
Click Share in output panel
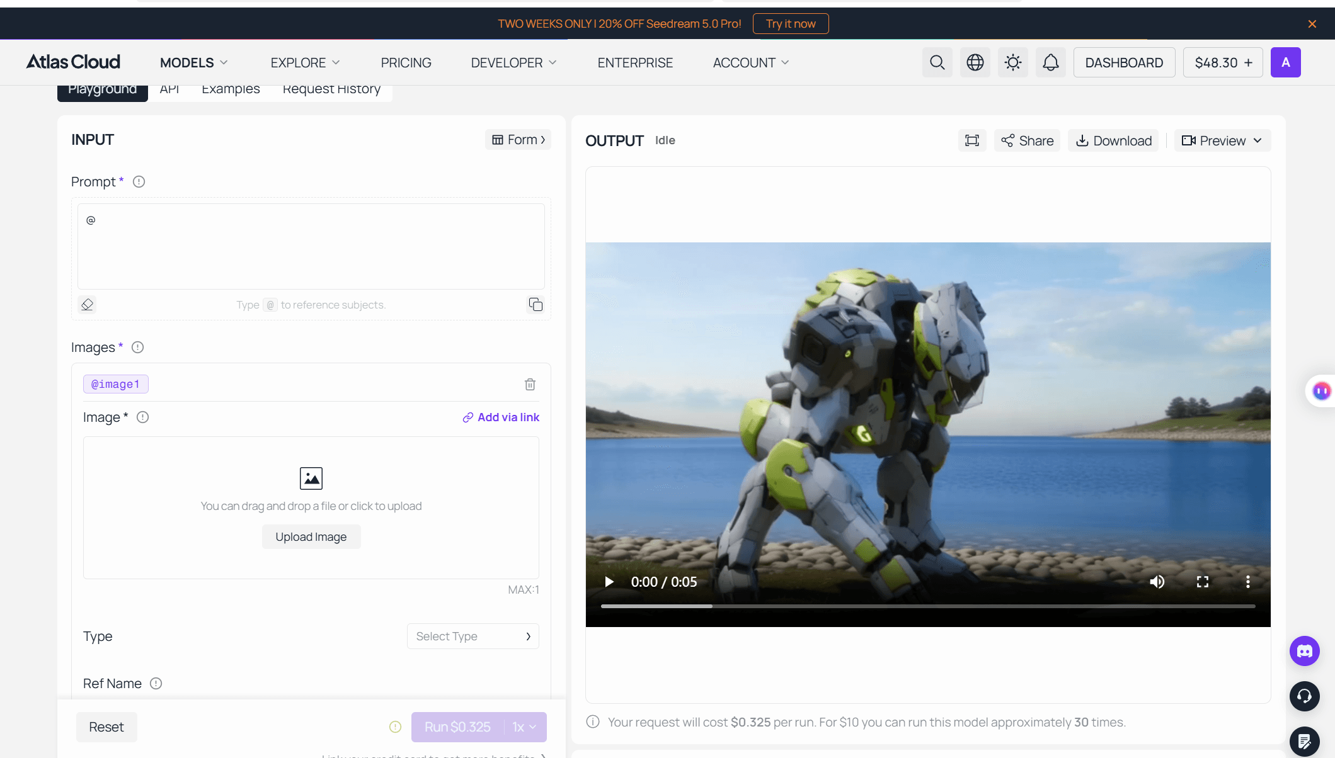click(1028, 140)
